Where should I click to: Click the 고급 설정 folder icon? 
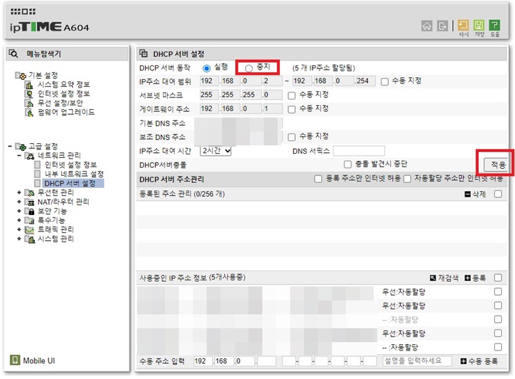click(x=21, y=146)
